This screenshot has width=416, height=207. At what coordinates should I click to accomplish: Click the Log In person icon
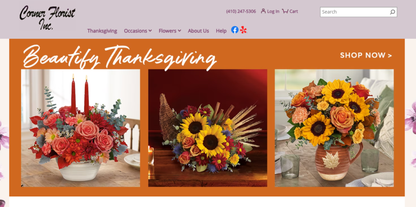click(263, 11)
